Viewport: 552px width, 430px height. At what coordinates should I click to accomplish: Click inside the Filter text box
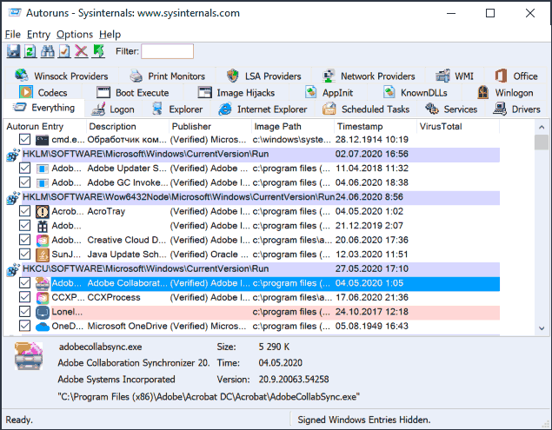167,51
